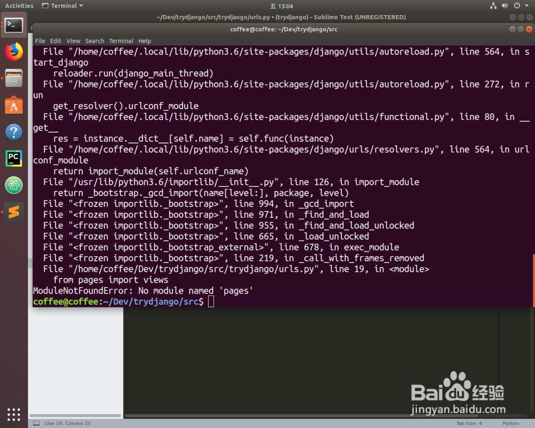Open the terminal Edit menu

(x=56, y=41)
